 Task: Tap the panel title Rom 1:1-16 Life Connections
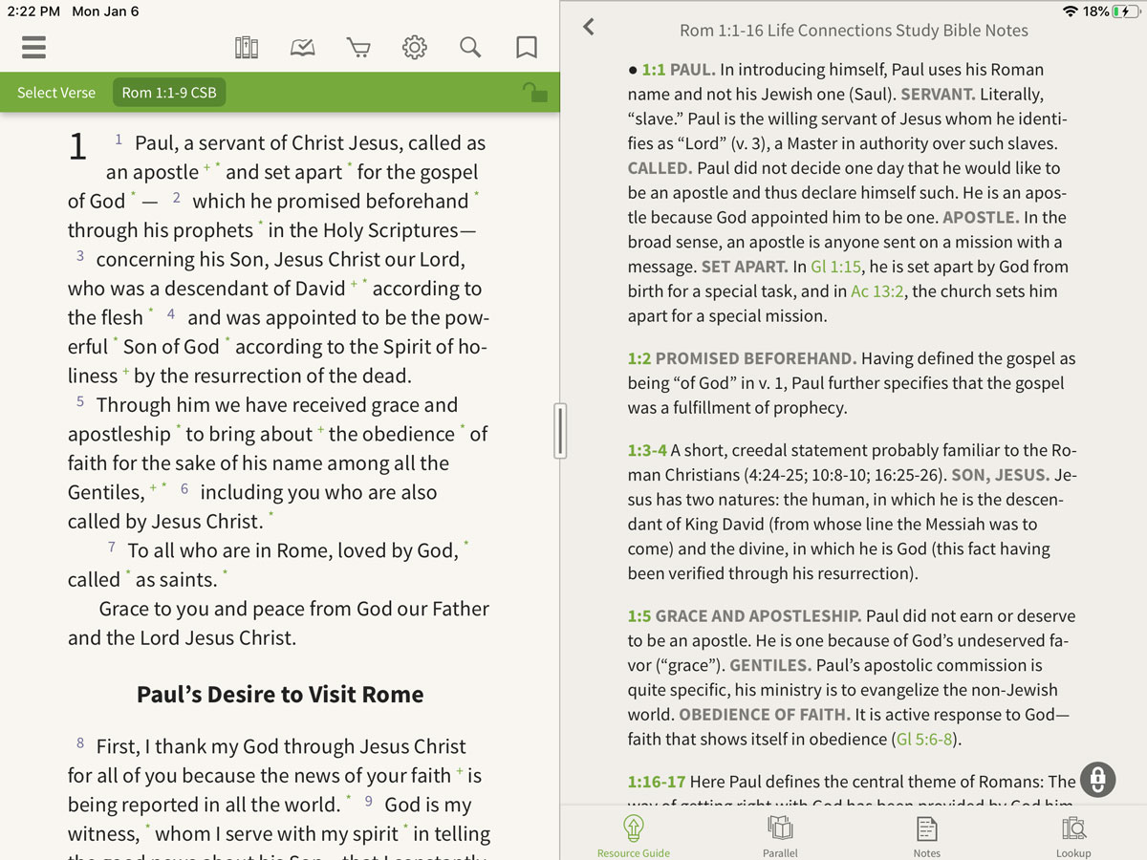[854, 31]
